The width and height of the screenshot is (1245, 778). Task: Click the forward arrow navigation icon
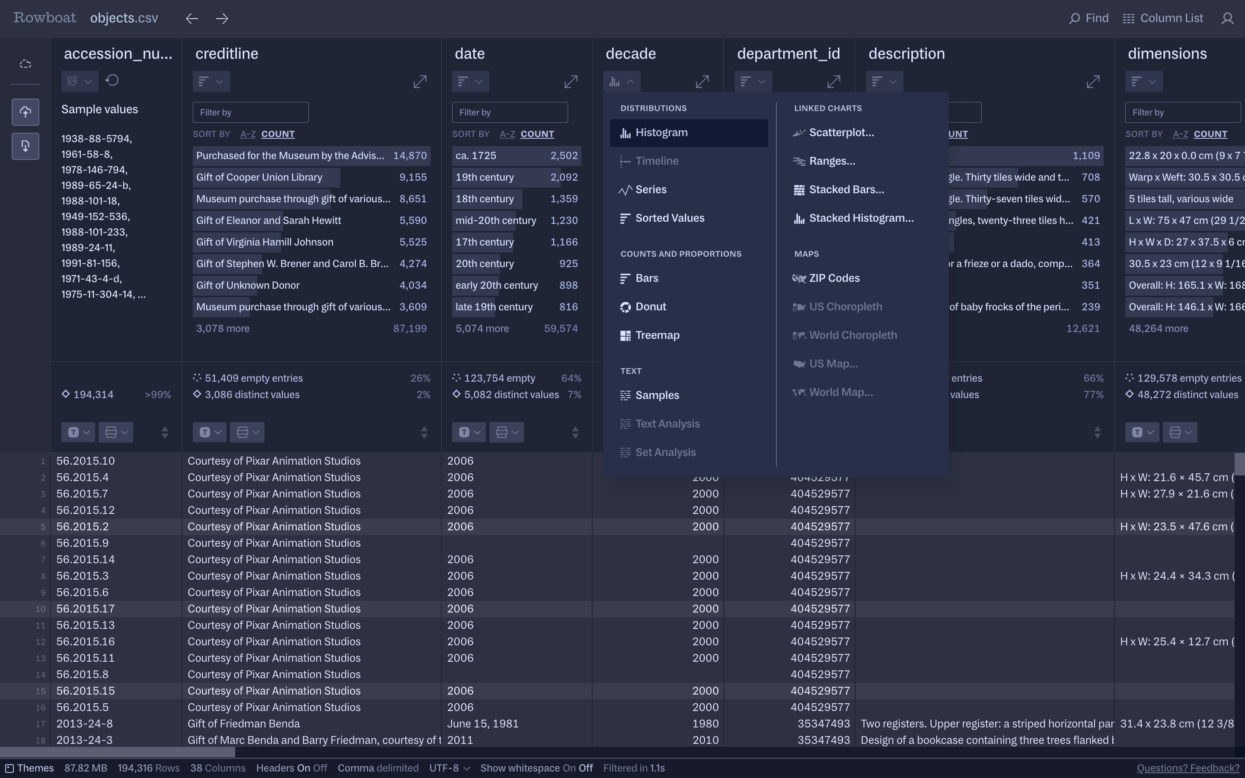coord(222,19)
